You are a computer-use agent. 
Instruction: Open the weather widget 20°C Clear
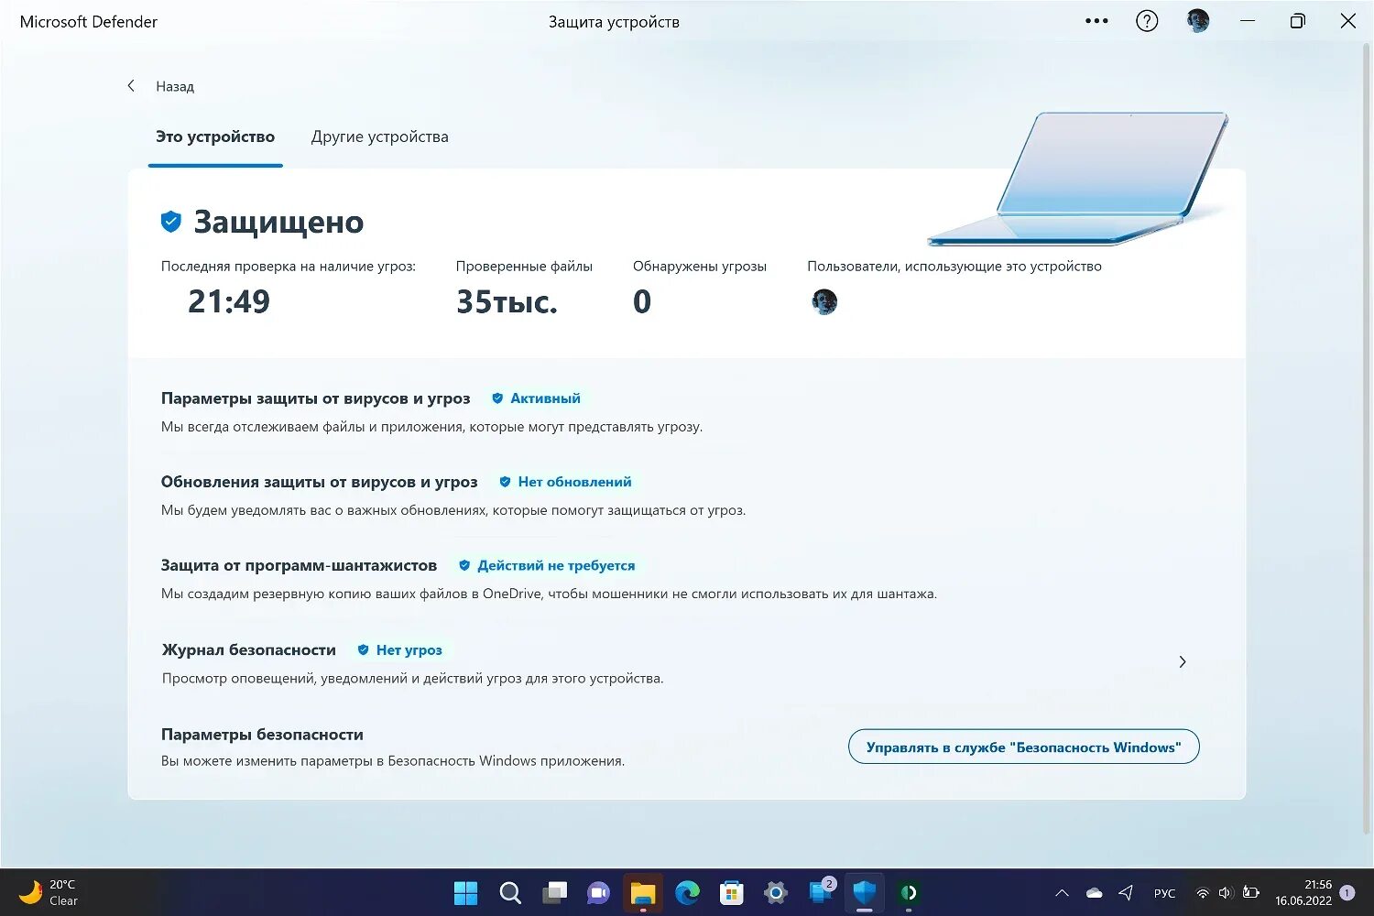[x=48, y=893]
